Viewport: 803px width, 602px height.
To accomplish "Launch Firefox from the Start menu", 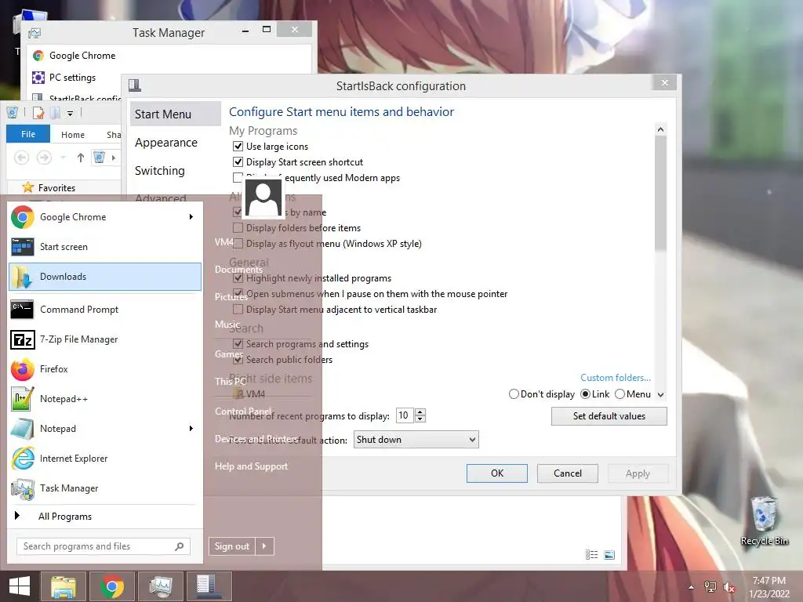I will pos(105,368).
